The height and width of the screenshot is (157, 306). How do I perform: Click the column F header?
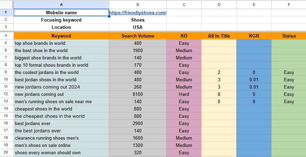[x=289, y=5]
